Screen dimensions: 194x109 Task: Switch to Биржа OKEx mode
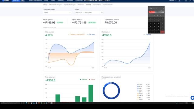[x=16, y=1]
